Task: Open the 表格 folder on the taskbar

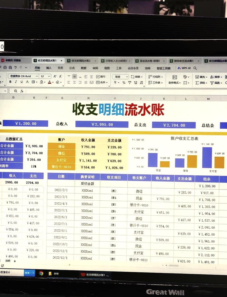Action: pyautogui.click(x=54, y=273)
